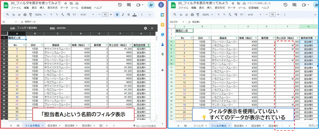Open filter view options gear icon

(145, 28)
